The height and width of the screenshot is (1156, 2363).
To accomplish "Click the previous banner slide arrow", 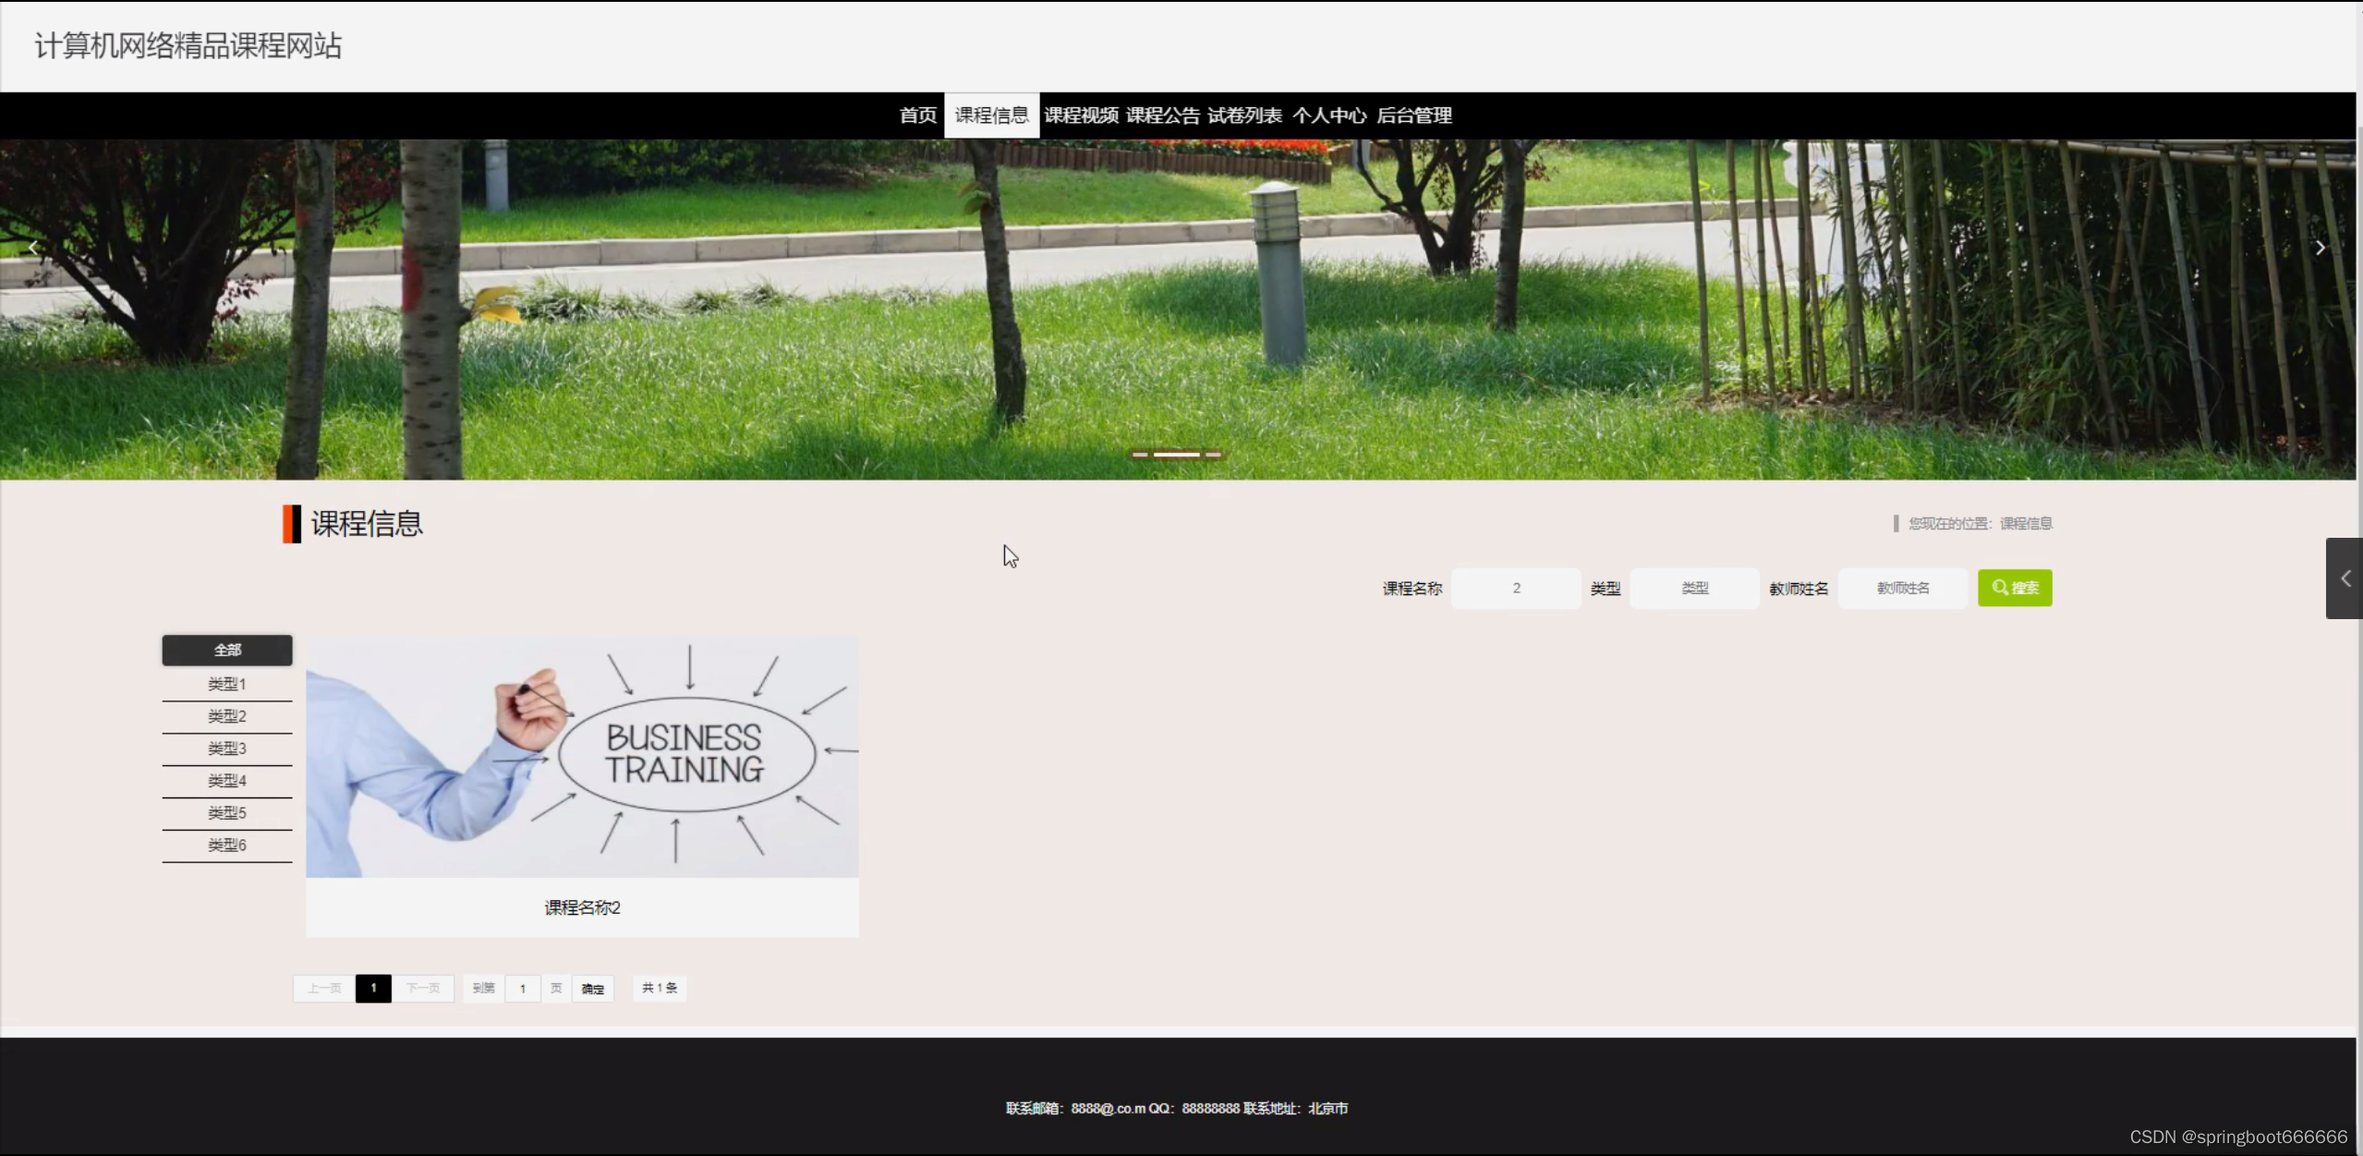I will [33, 248].
